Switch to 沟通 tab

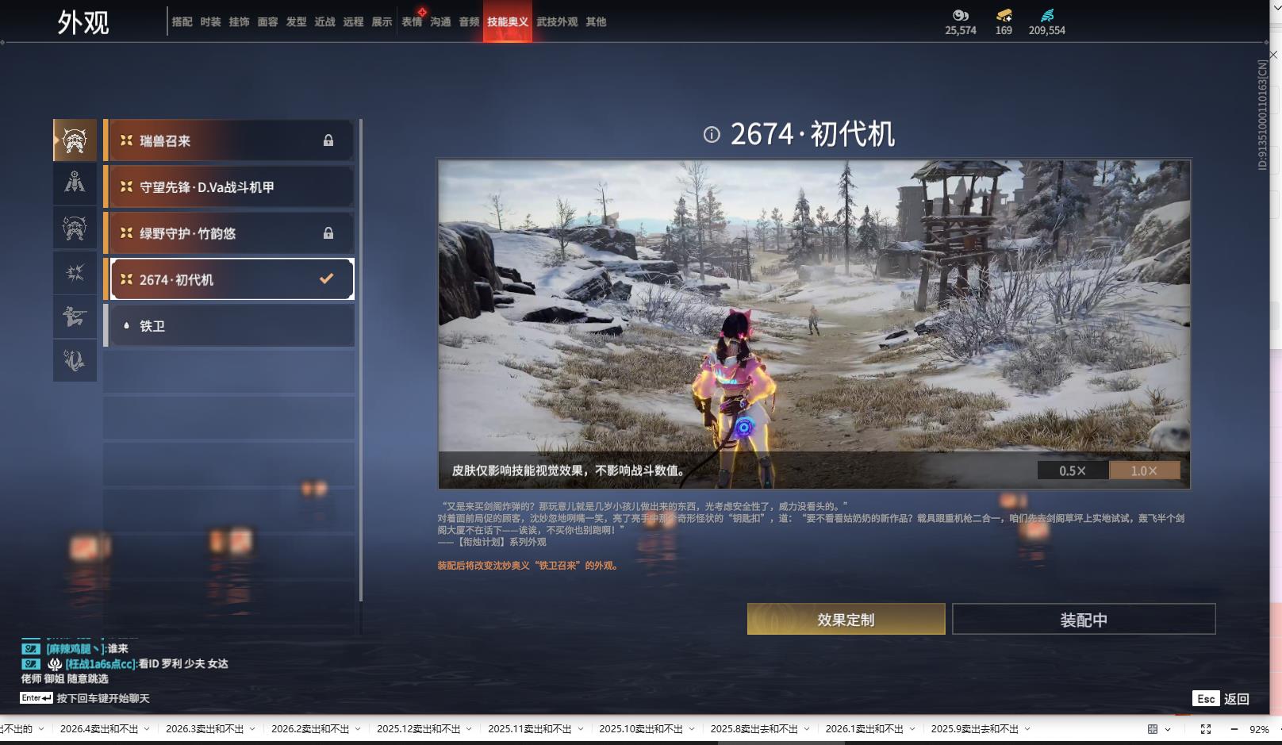pos(440,22)
